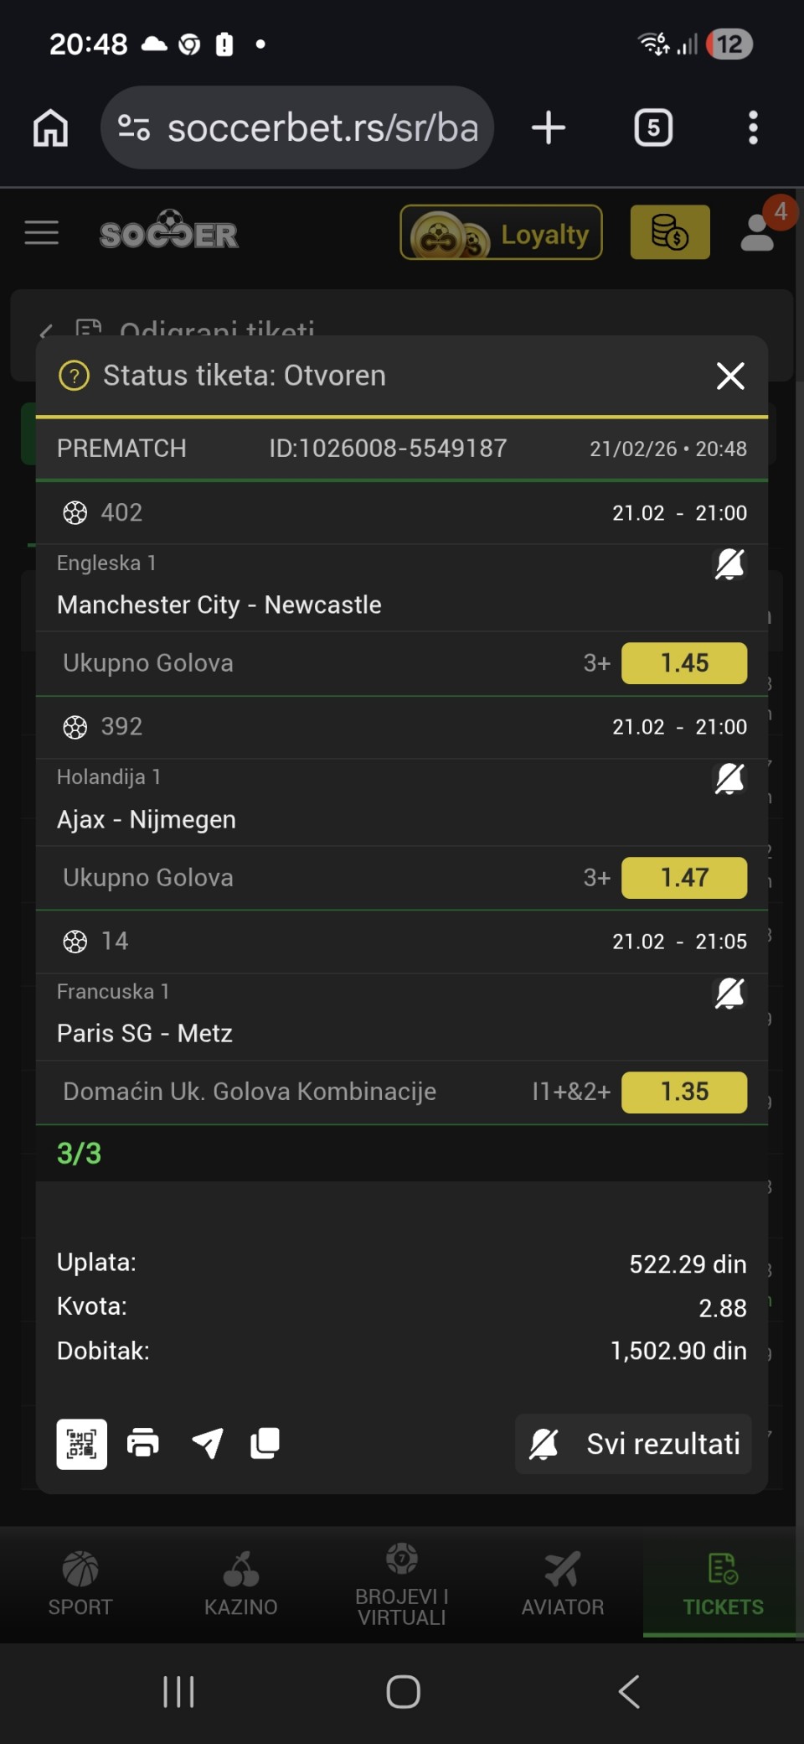This screenshot has height=1744, width=804.
Task: Share ticket via paper plane icon
Action: click(x=207, y=1443)
